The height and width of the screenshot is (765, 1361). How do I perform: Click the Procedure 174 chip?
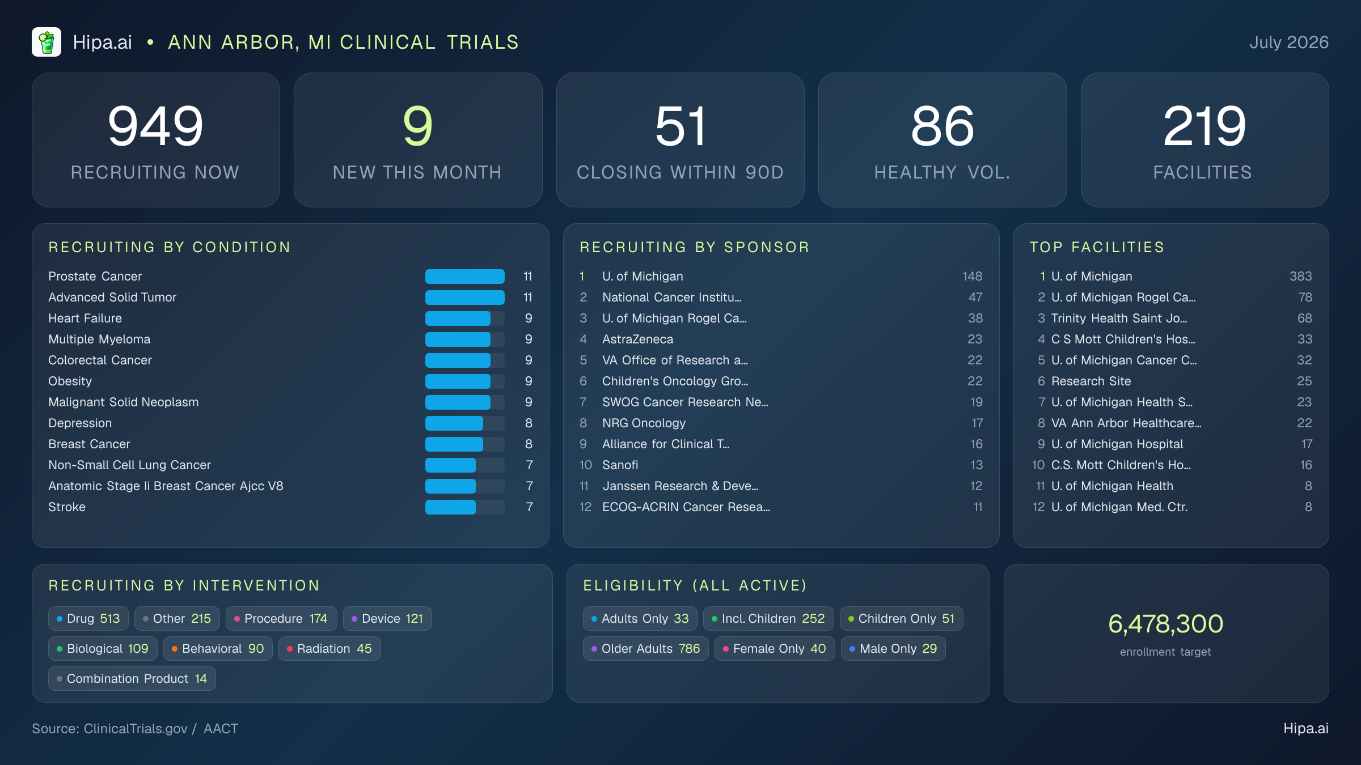(281, 619)
